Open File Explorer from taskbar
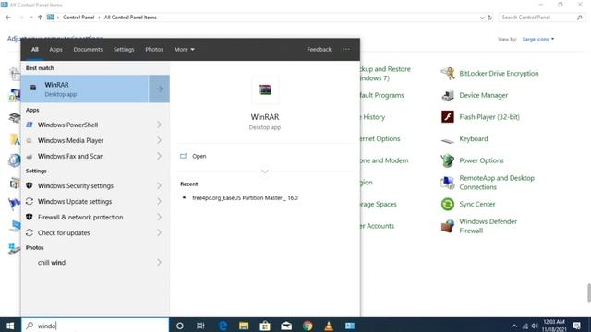591x332 pixels. tap(244, 326)
